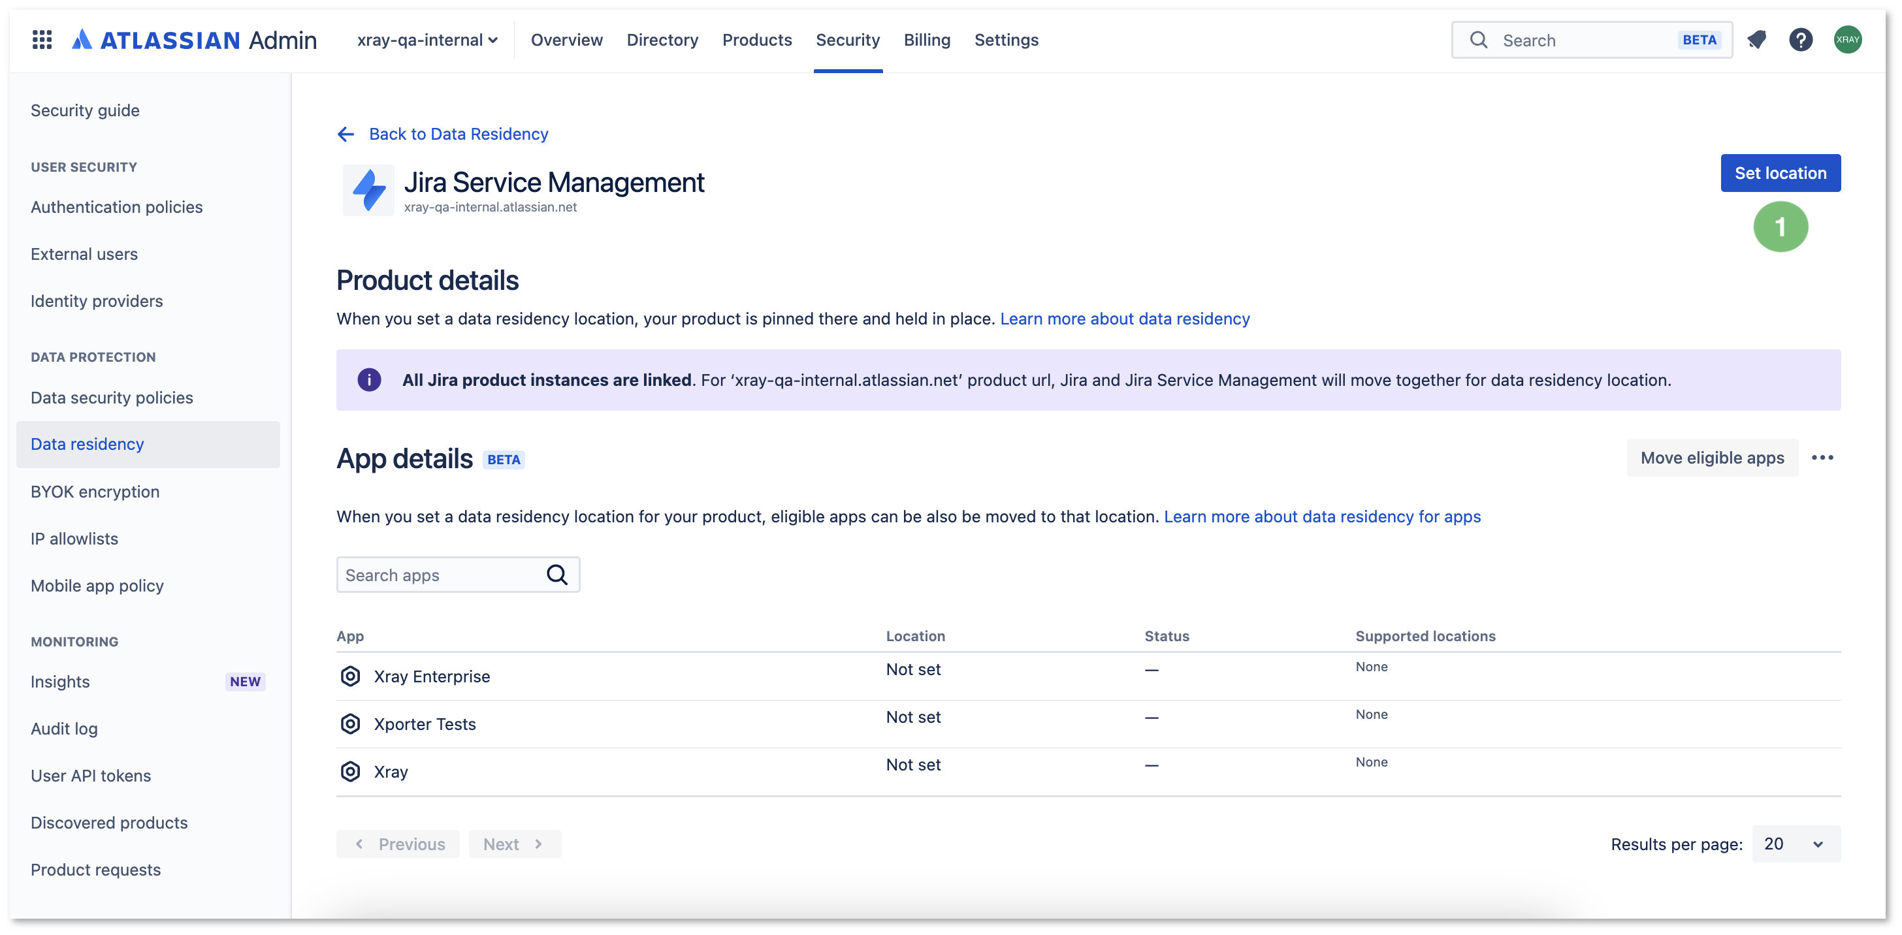Screen dimensions: 1902x935
Task: Click the Status column header
Action: [x=1167, y=636]
